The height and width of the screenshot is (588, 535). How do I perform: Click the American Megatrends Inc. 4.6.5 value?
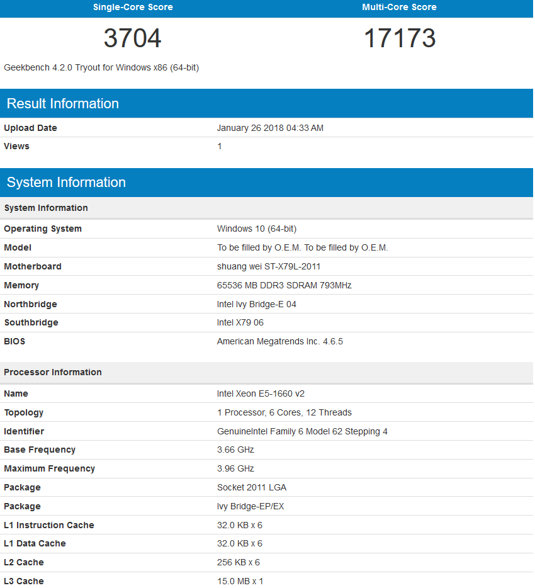point(279,341)
